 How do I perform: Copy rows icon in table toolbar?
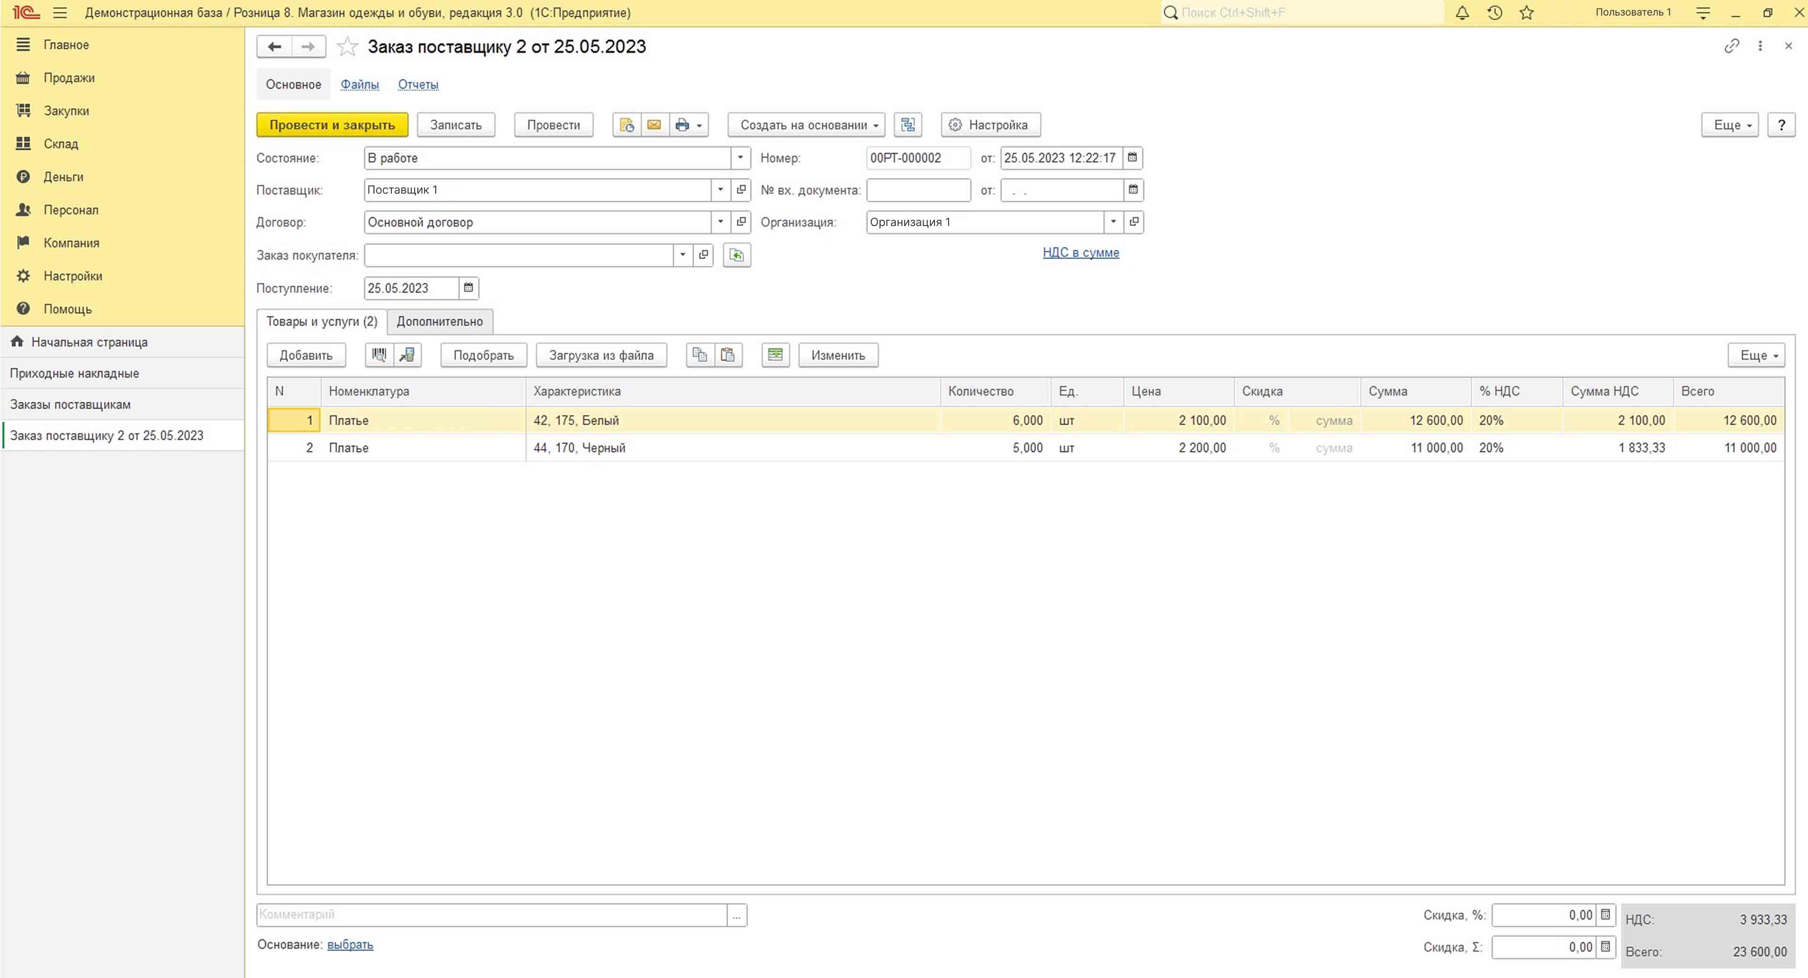click(700, 355)
